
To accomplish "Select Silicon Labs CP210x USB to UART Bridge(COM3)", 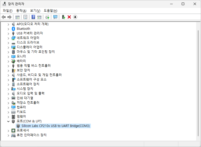I will 56,126.
